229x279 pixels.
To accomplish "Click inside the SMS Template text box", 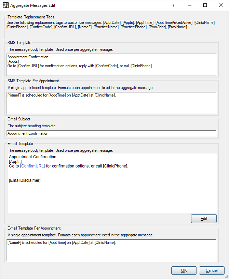I will click(111, 65).
